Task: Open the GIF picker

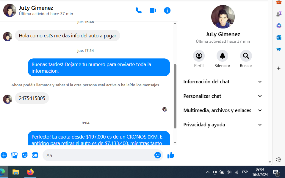Action: tap(35, 155)
